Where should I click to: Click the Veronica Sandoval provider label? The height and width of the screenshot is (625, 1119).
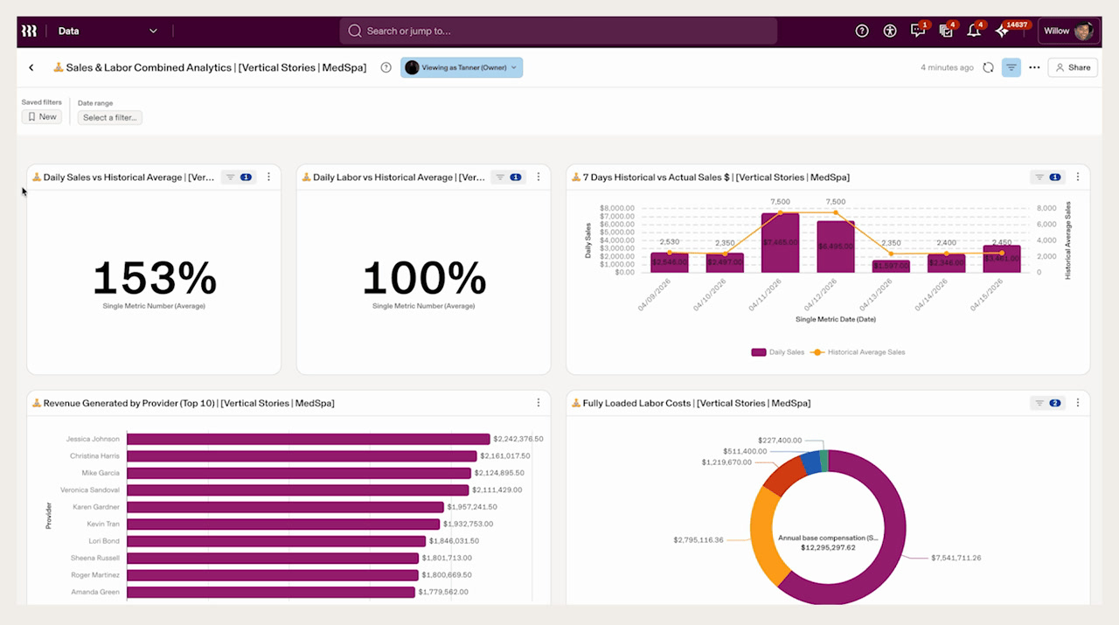point(90,490)
